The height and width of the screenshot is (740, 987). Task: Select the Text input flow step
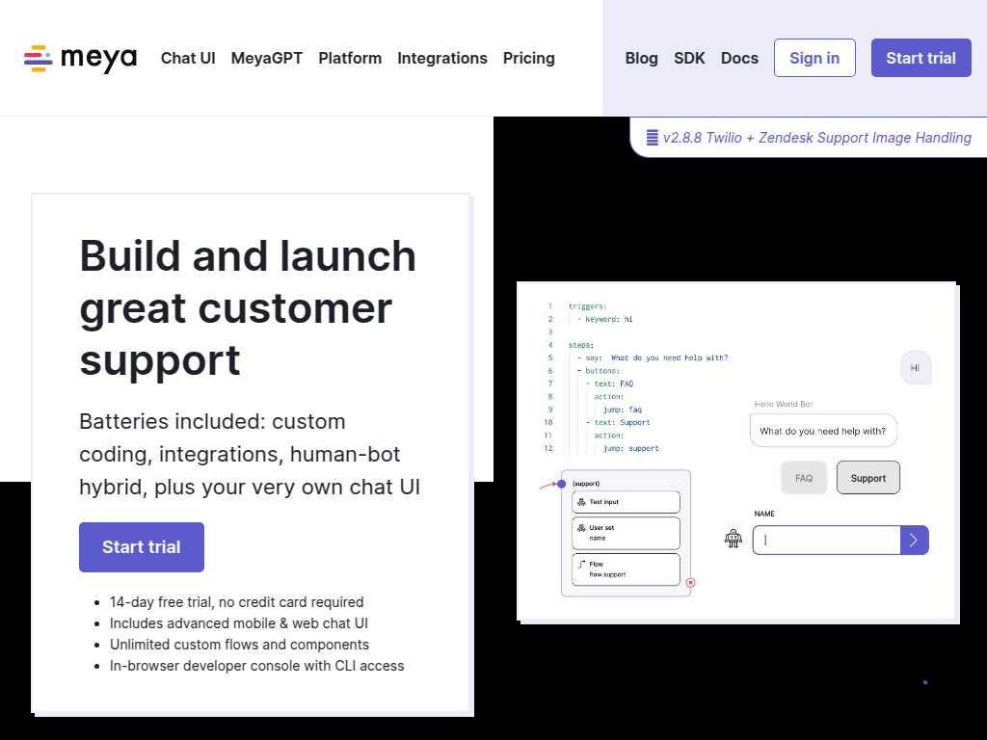(x=626, y=502)
